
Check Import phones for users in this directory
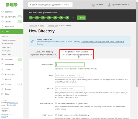(x=56, y=115)
